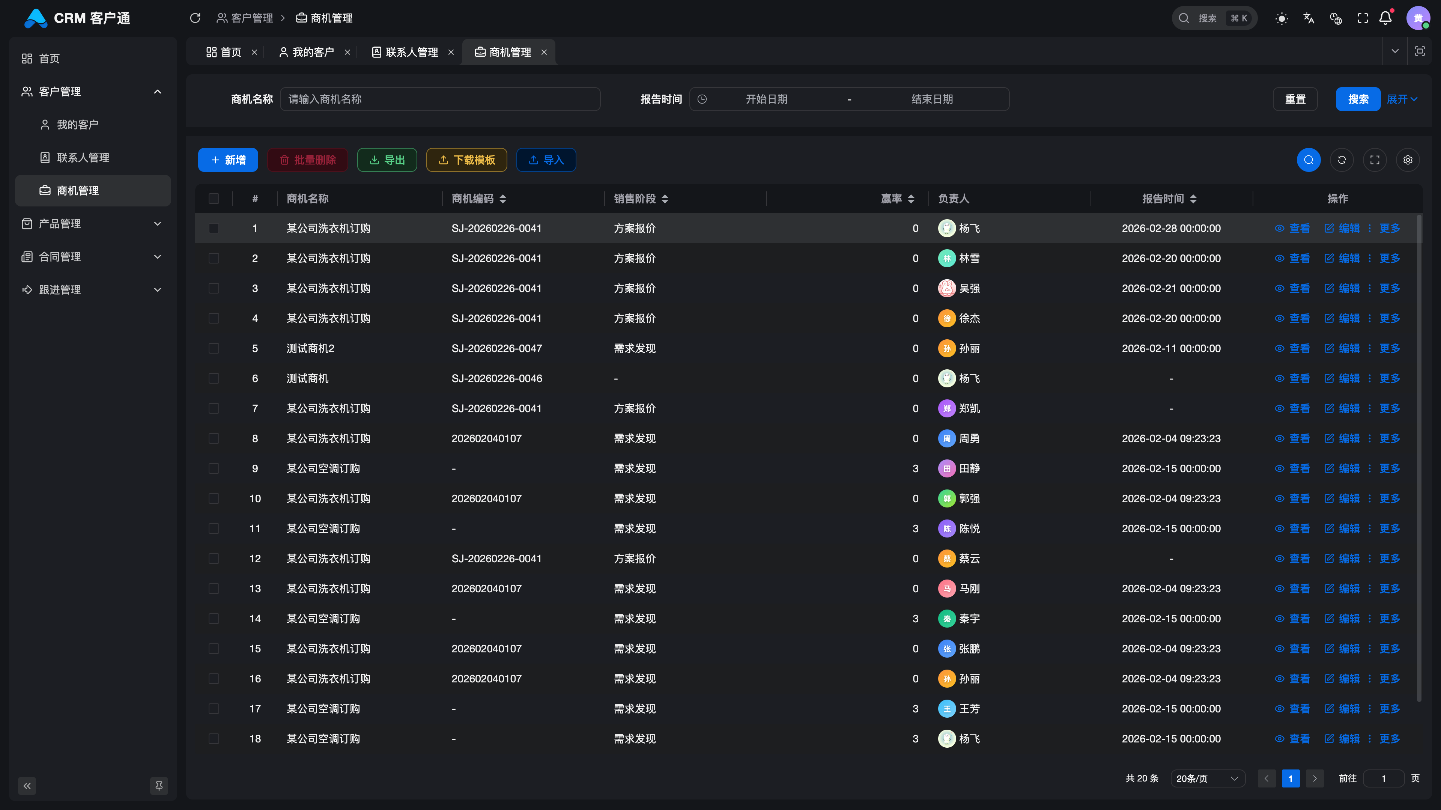Click the refresh icon next to breadcrumb

[x=195, y=18]
